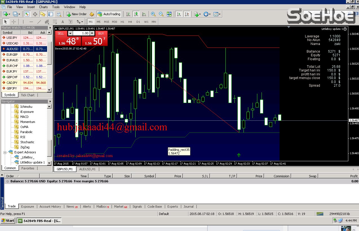Image resolution: width=359 pixels, height=231 pixels.
Task: Switch to the H1 timeframe
Action: coord(122,22)
